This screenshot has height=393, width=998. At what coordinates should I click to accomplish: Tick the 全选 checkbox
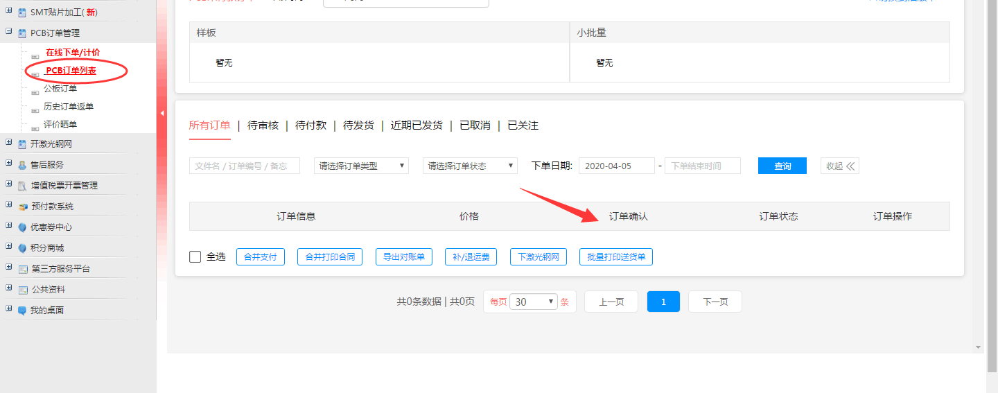pos(195,257)
